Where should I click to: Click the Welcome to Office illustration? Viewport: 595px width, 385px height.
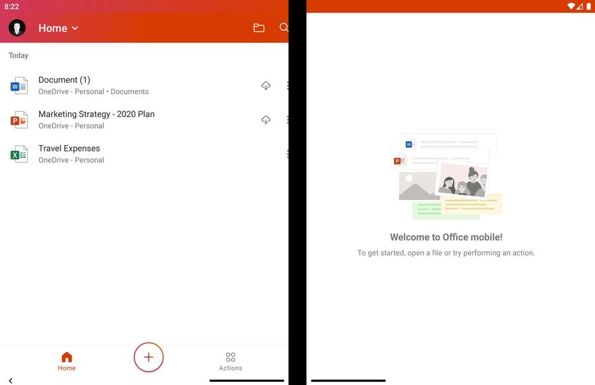click(446, 176)
